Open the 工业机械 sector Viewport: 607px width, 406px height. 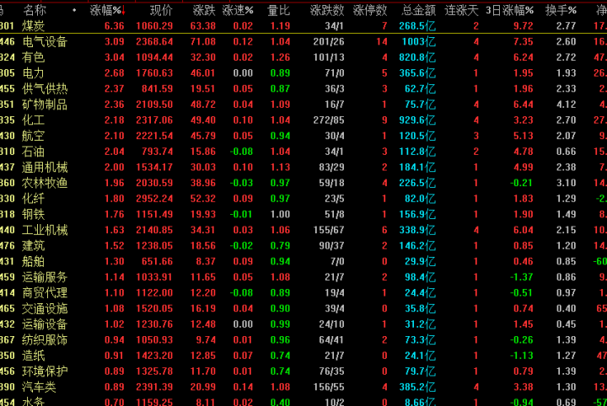[45, 230]
